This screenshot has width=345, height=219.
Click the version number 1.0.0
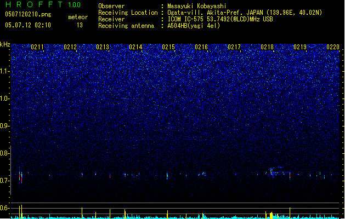pyautogui.click(x=75, y=5)
